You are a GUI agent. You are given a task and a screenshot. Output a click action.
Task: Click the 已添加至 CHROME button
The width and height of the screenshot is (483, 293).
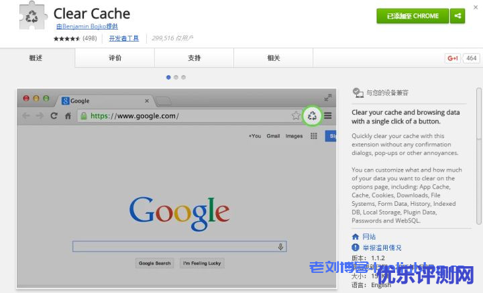(x=413, y=16)
